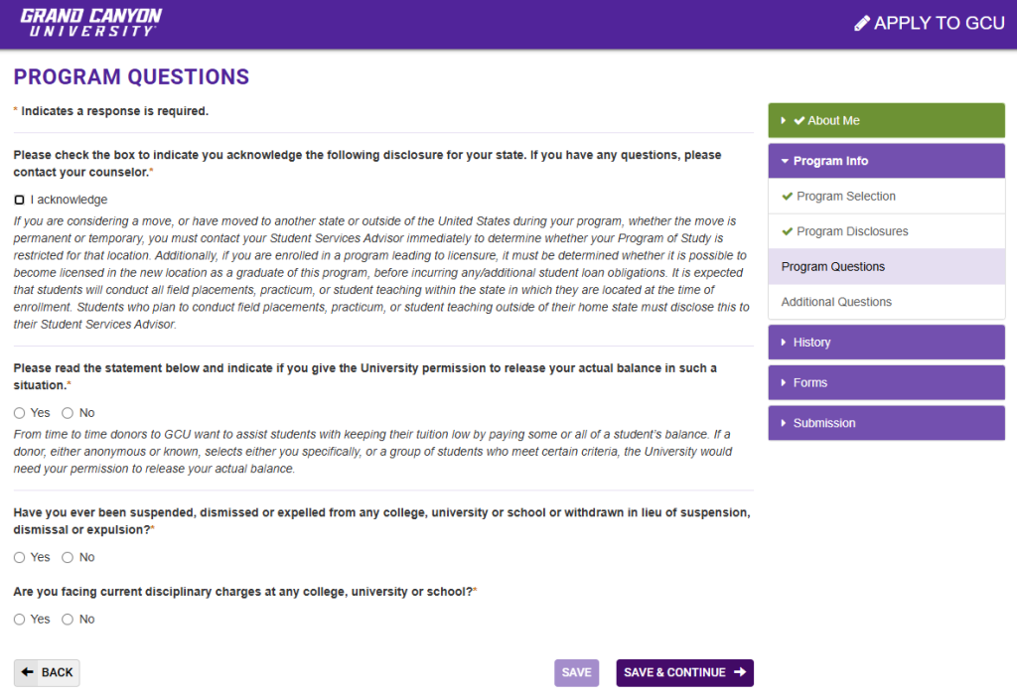
Task: Click the Apply to GCU link
Action: coord(939,23)
